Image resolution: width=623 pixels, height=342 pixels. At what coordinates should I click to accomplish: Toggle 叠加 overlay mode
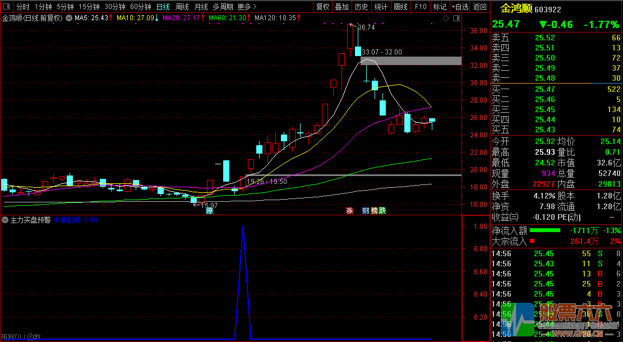pyautogui.click(x=342, y=7)
